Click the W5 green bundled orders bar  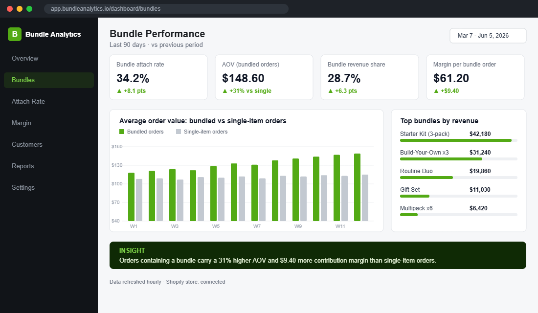point(213,193)
